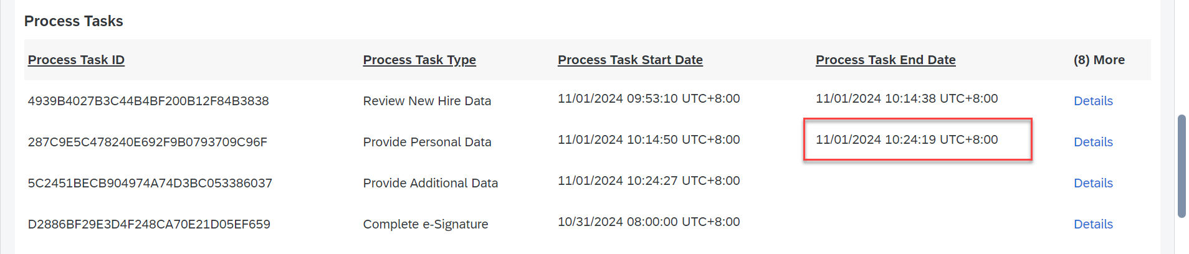Open Details for Complete e-Signature task
Image resolution: width=1189 pixels, height=254 pixels.
pyautogui.click(x=1093, y=224)
